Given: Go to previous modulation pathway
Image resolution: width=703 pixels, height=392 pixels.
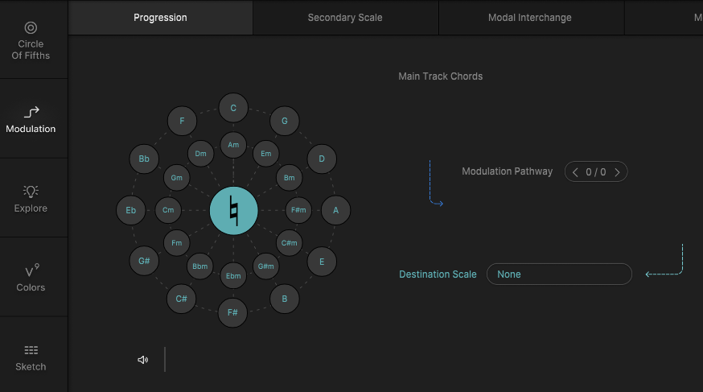Looking at the screenshot, I should coord(575,171).
